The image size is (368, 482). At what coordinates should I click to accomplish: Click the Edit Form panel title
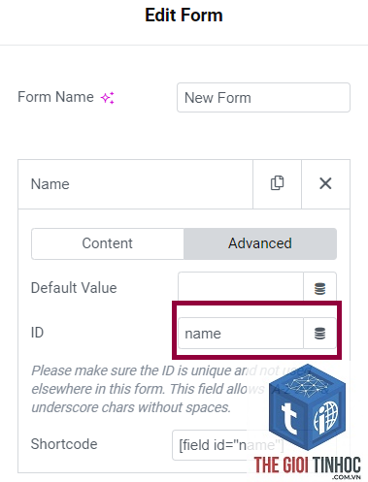[184, 16]
